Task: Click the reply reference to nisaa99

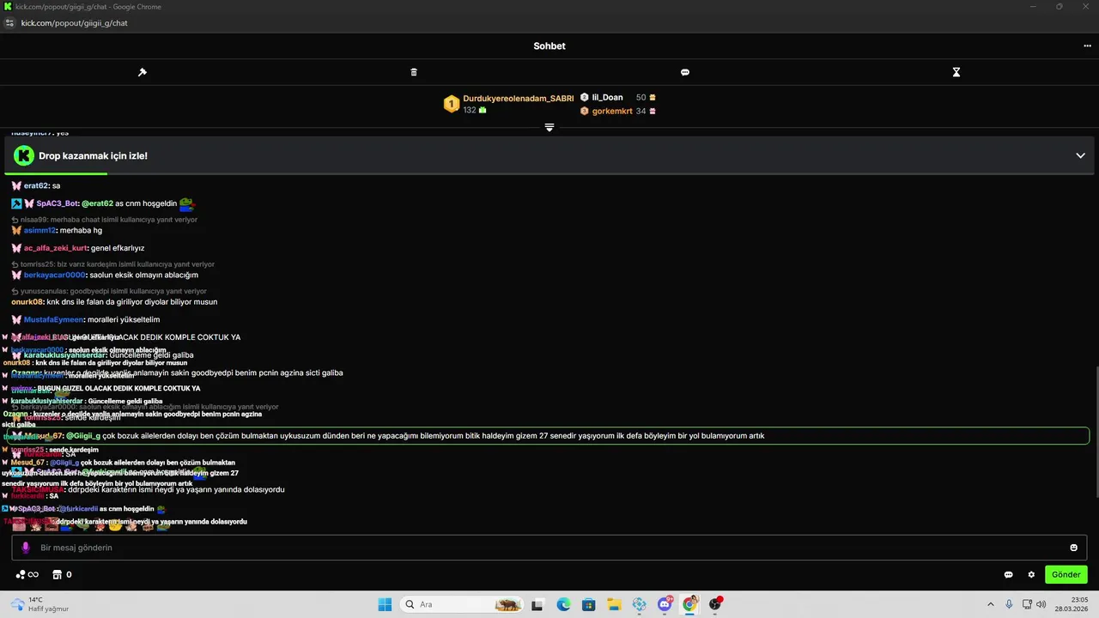Action: tap(109, 220)
